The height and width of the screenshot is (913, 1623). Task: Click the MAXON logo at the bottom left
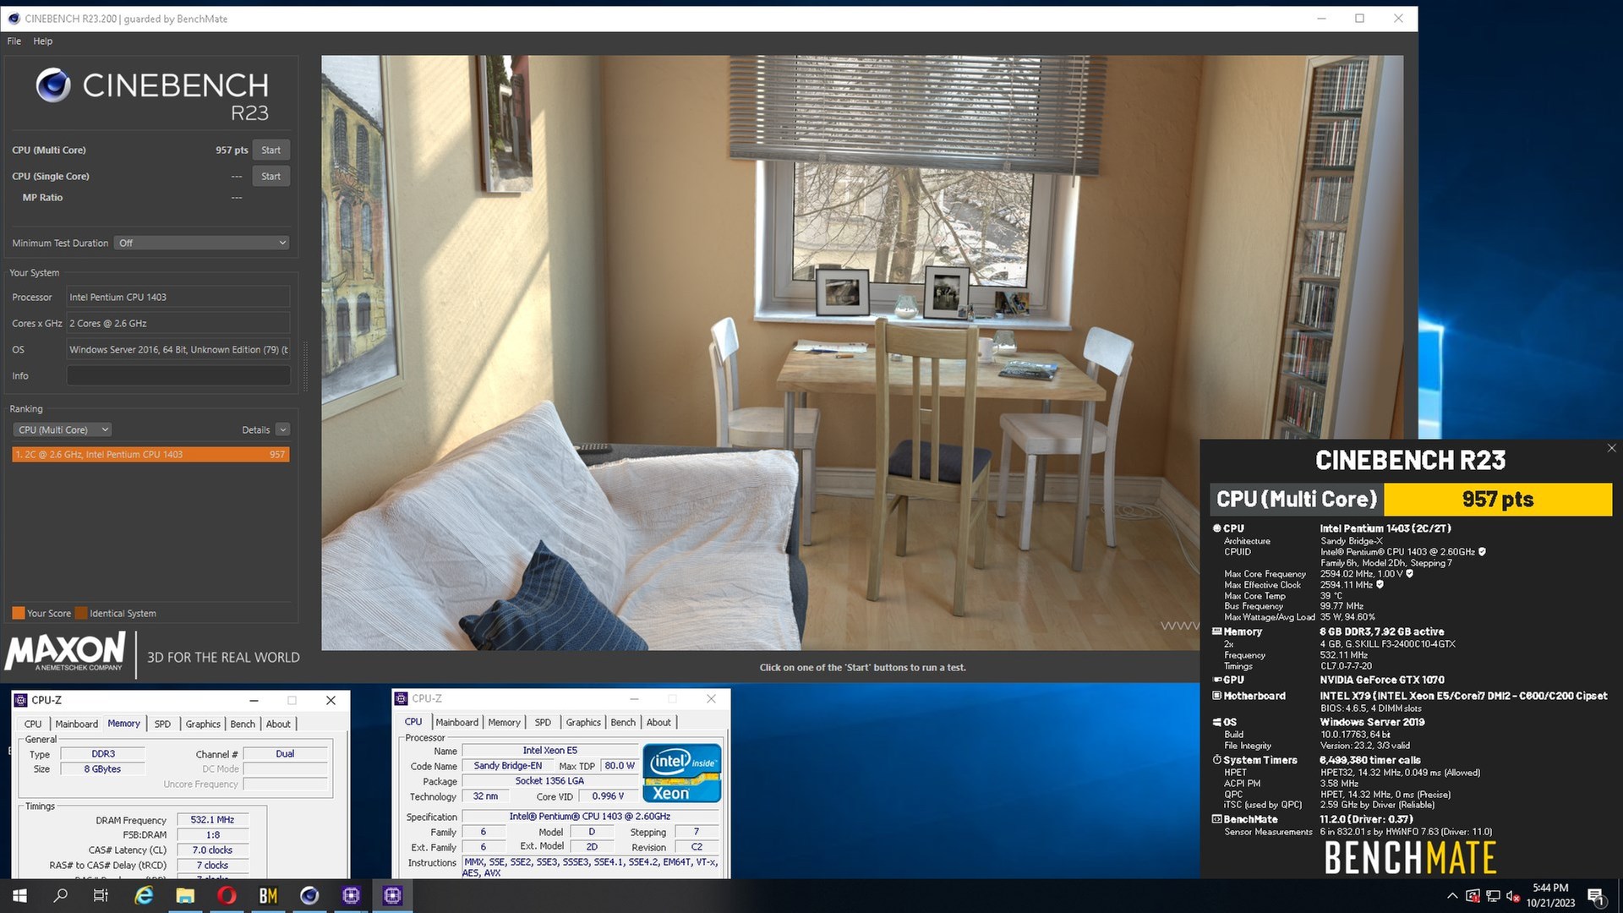pyautogui.click(x=65, y=653)
